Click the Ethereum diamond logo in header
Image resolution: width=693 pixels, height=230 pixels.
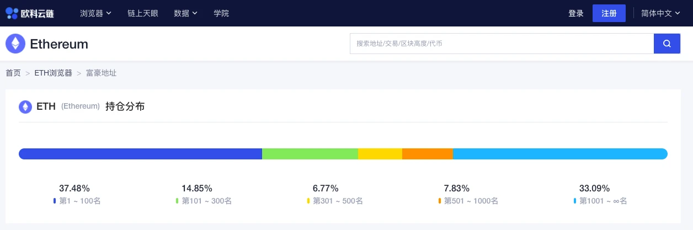tap(15, 44)
